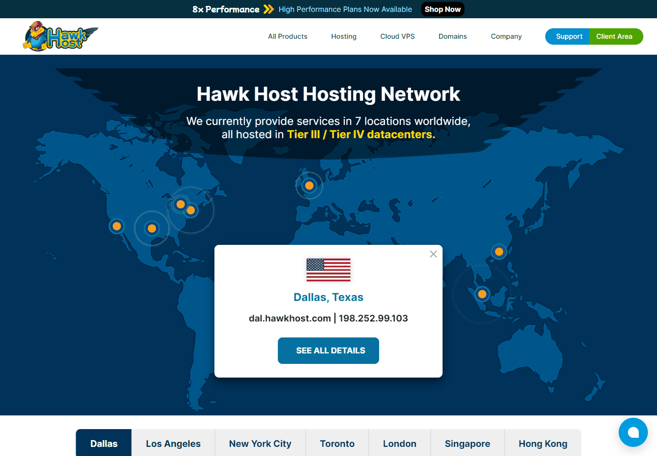The image size is (657, 456).
Task: Open the Hosting menu
Action: click(344, 36)
